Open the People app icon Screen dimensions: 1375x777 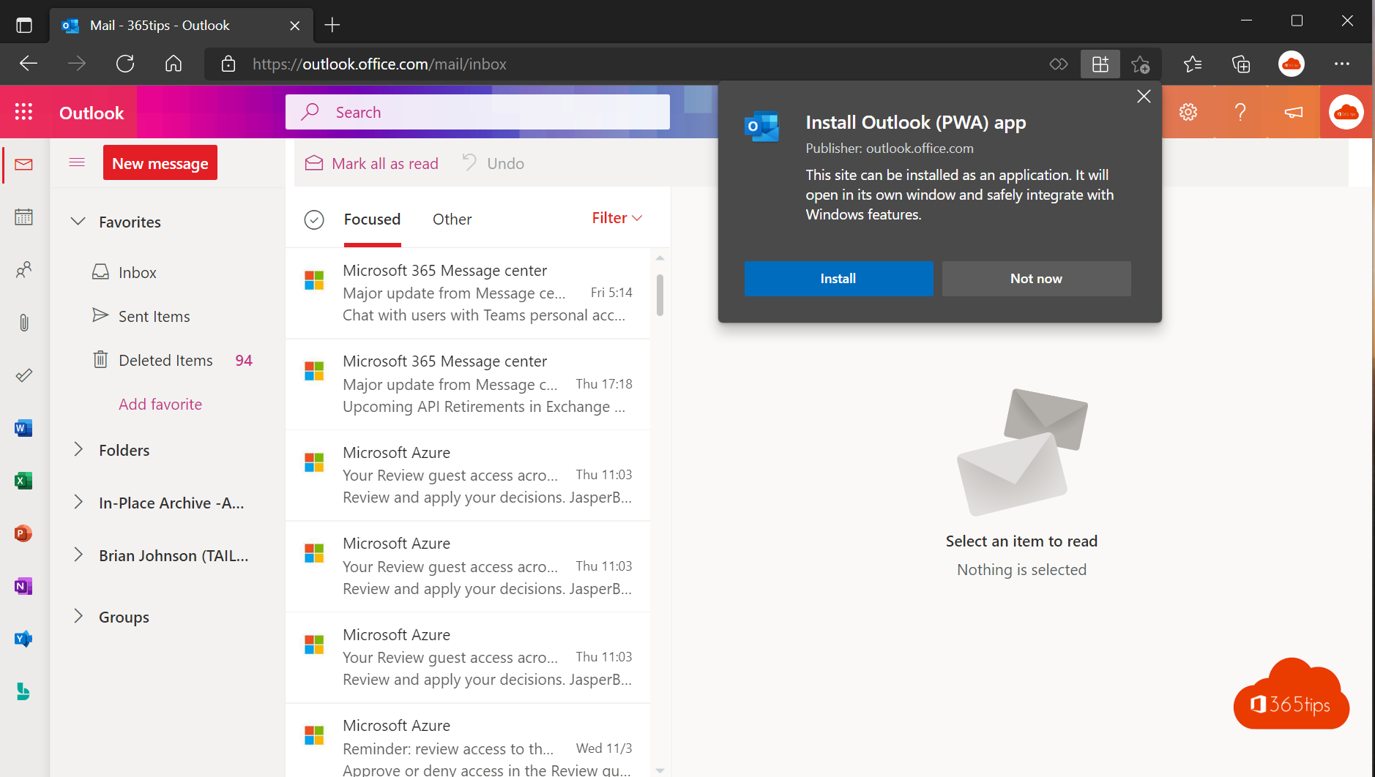click(x=23, y=270)
